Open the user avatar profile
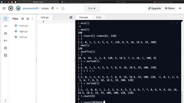The width and height of the screenshot is (184, 103). [18, 8]
